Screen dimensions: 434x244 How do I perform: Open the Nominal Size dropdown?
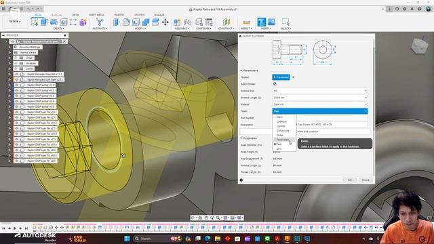click(319, 91)
